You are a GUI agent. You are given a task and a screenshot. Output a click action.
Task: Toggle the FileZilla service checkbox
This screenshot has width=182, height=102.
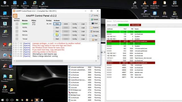(x=17, y=31)
